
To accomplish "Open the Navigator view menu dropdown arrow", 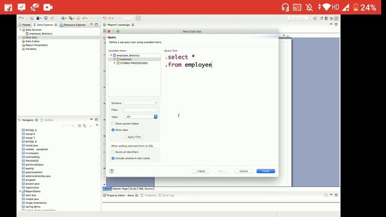I will [97, 125].
